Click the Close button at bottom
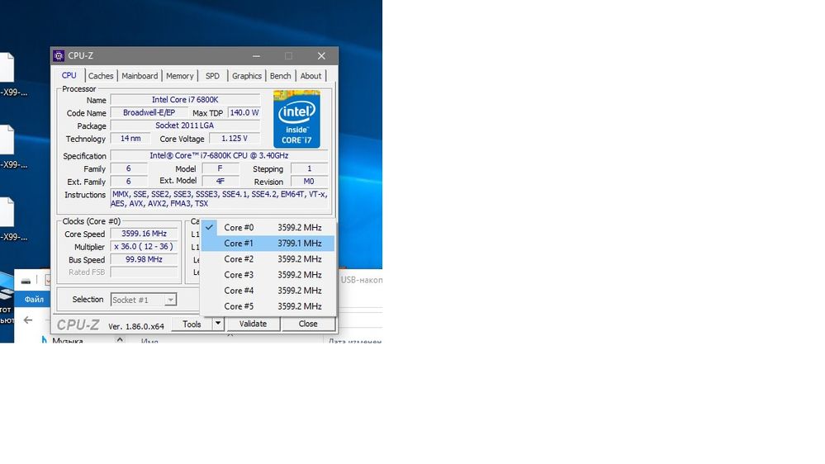825x464 pixels. 308,324
